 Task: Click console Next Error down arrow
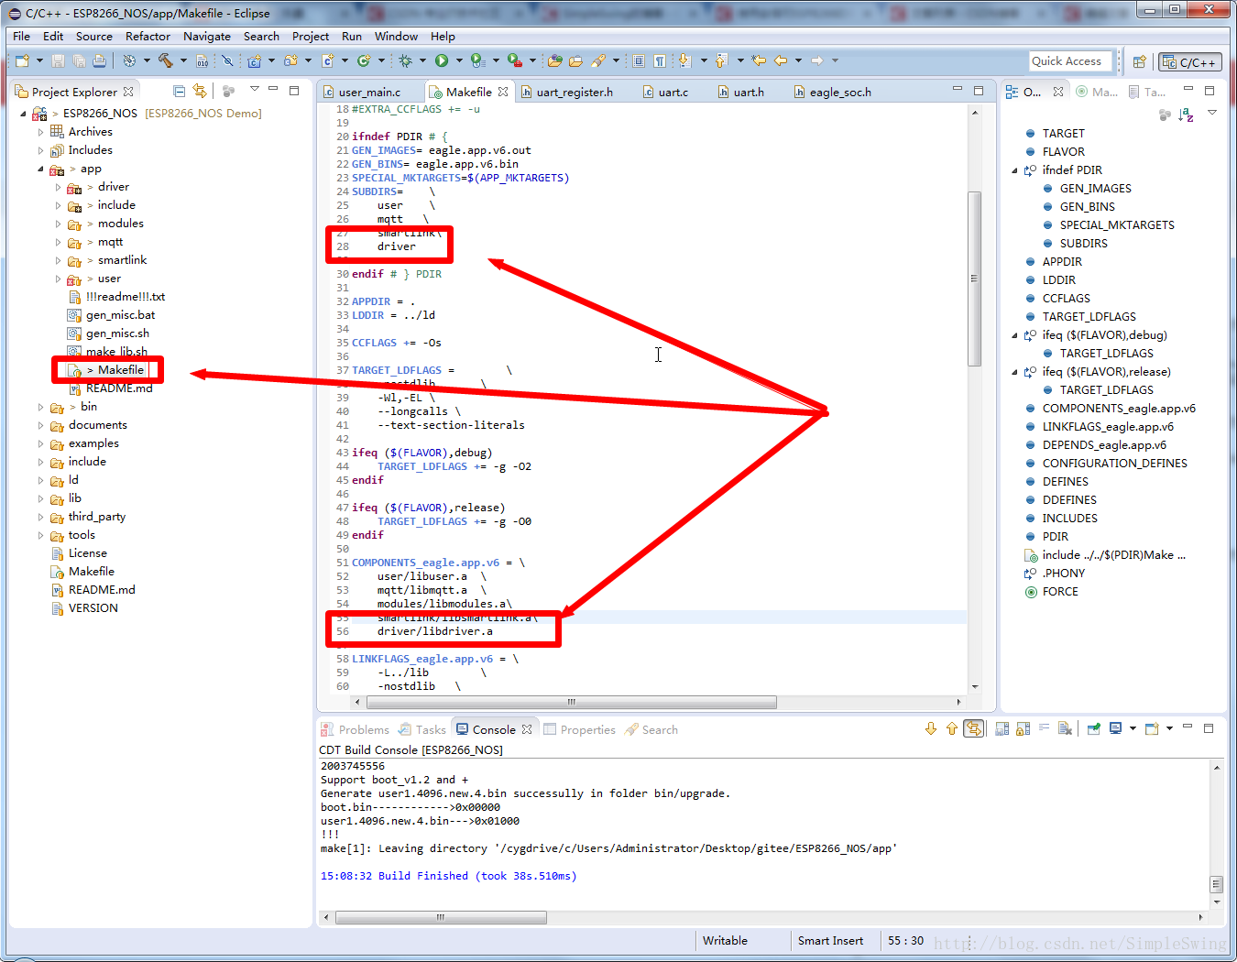[x=931, y=728]
